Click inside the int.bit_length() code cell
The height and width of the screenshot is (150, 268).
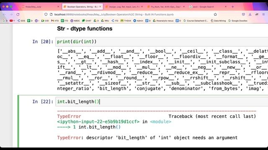(162, 102)
